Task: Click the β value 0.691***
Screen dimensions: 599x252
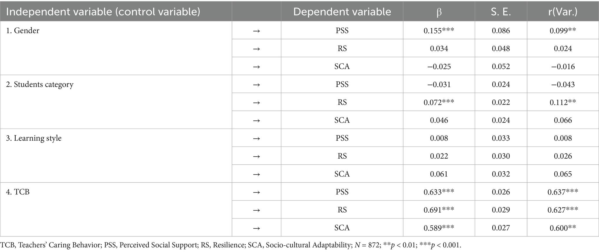Action: click(x=439, y=210)
